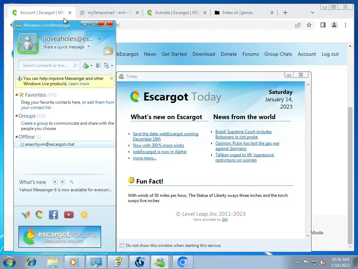Viewport: 358px width, 269px height.
Task: Open Donate navigation item
Action: coord(229,54)
